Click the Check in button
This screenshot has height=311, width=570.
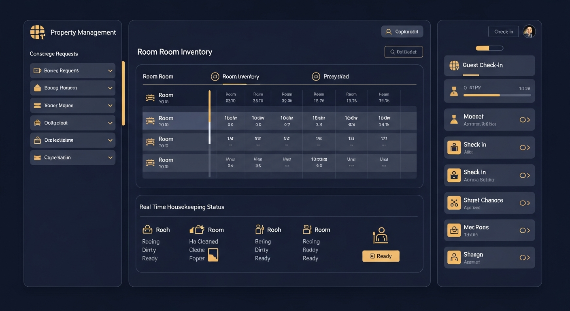pyautogui.click(x=503, y=32)
